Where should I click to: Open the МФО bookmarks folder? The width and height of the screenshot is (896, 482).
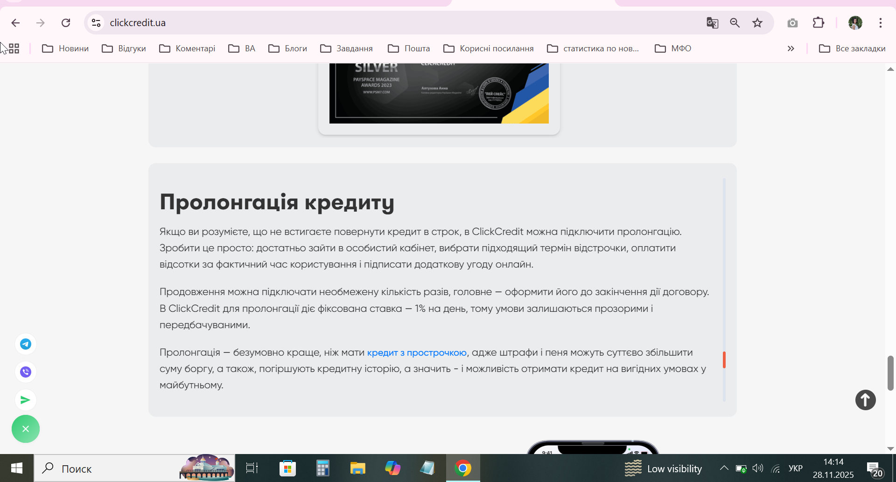[x=673, y=48]
